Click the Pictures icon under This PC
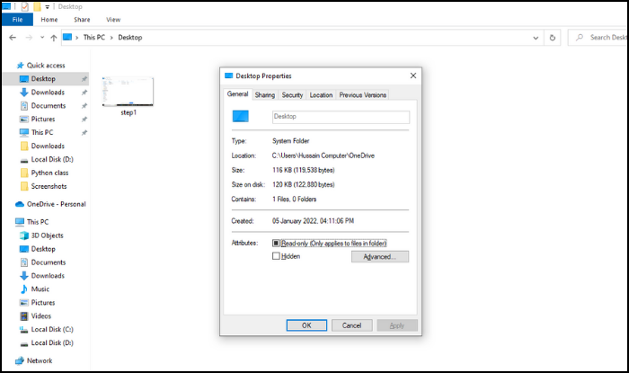 pyautogui.click(x=24, y=303)
